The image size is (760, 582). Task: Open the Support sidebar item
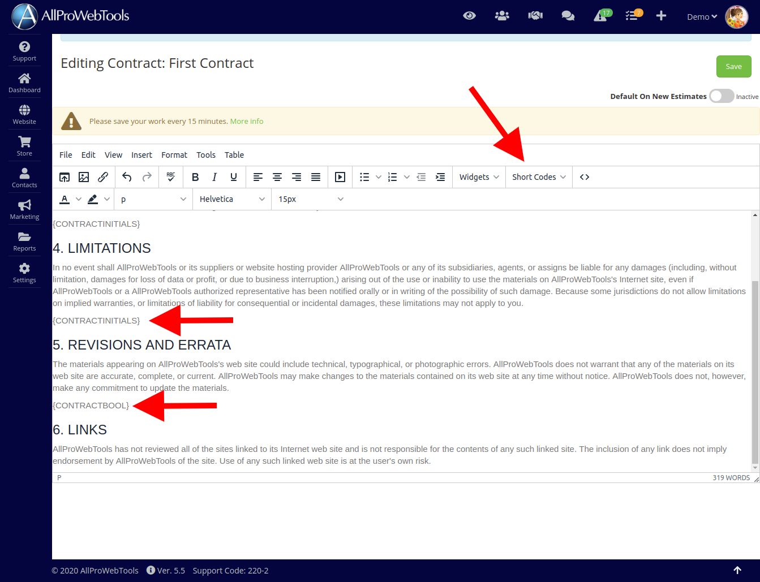pos(24,51)
